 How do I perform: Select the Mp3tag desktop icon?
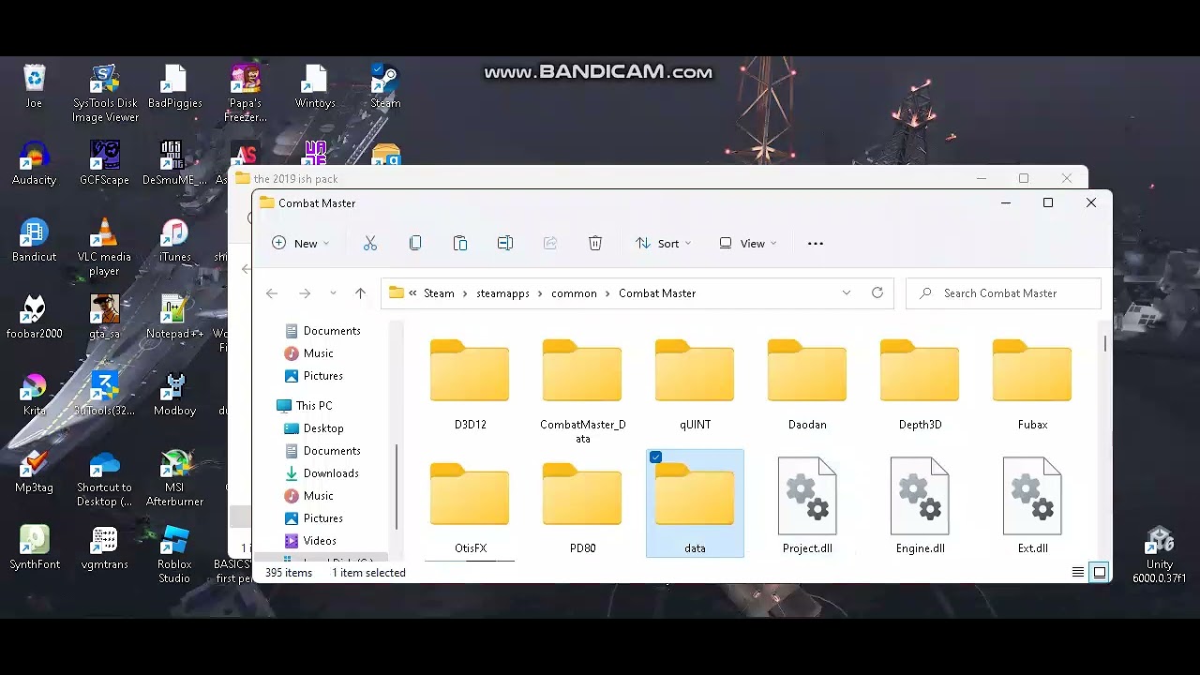(34, 471)
